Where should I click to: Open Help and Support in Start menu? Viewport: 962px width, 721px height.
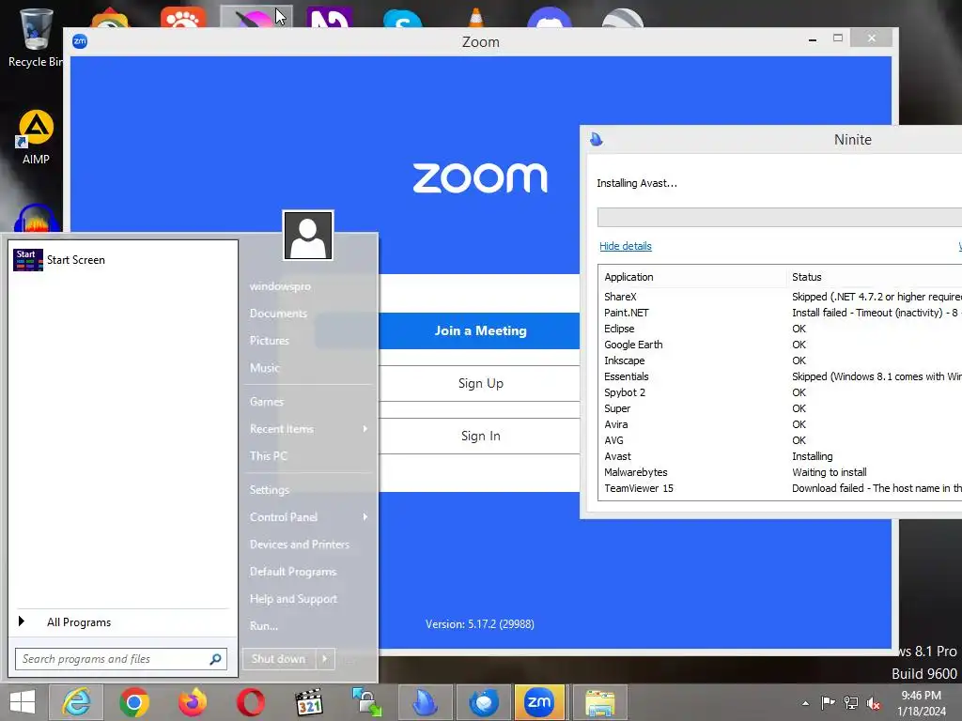click(293, 598)
